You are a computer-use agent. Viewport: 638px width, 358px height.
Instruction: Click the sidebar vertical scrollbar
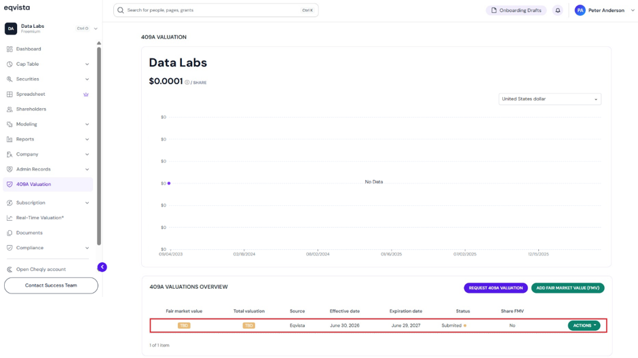pyautogui.click(x=99, y=146)
